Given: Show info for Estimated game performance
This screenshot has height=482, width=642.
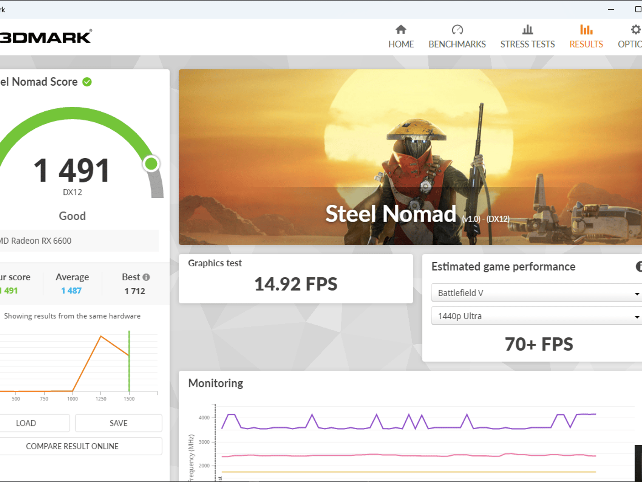Looking at the screenshot, I should (x=639, y=267).
